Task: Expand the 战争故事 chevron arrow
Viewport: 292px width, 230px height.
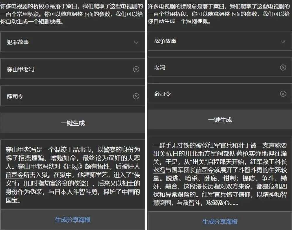Action: point(283,41)
